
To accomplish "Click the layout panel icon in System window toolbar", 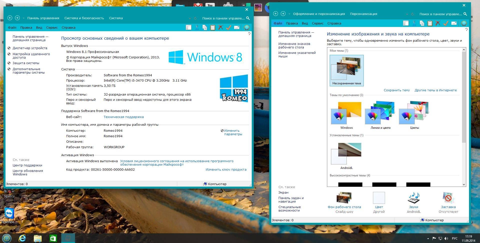I will [188, 27].
